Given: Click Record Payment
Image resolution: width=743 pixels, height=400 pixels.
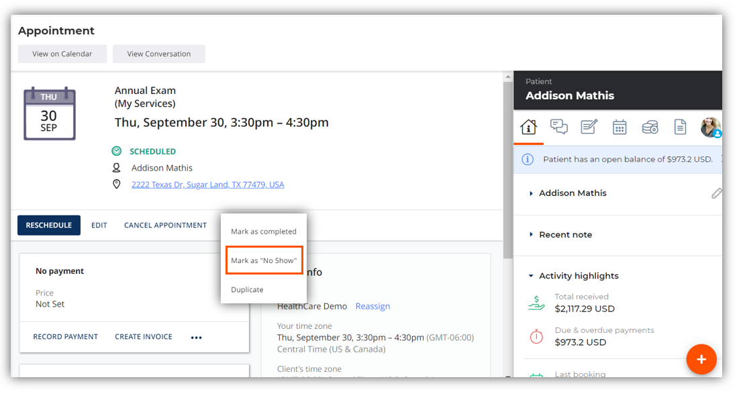Looking at the screenshot, I should tap(65, 336).
